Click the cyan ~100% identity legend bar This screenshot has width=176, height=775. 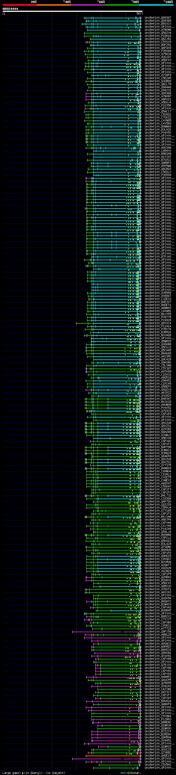pyautogui.click(x=156, y=5)
